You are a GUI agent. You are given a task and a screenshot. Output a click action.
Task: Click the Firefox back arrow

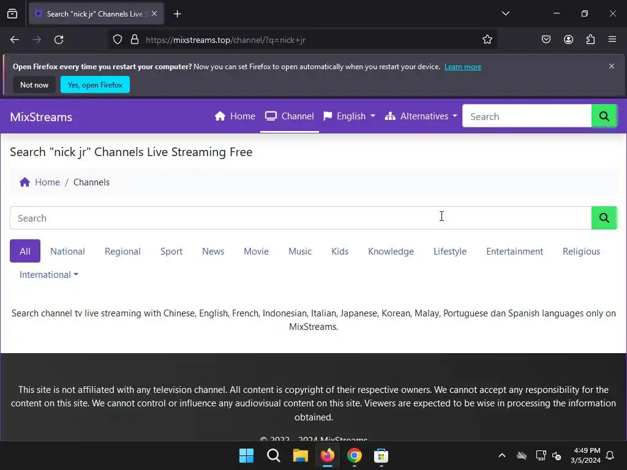click(15, 40)
